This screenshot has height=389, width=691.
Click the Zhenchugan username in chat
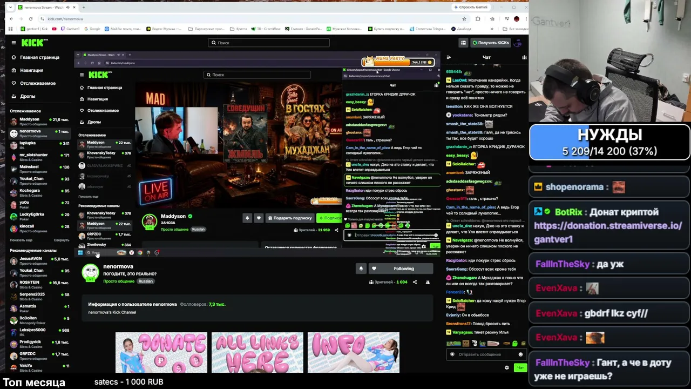tap(464, 278)
